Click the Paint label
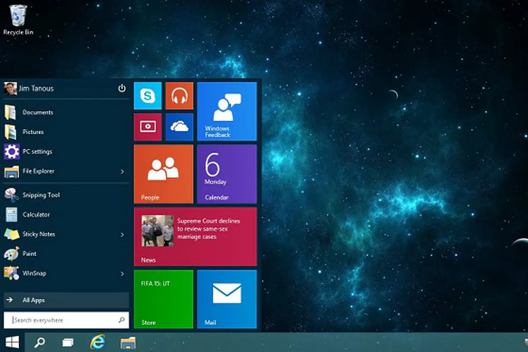 point(29,254)
